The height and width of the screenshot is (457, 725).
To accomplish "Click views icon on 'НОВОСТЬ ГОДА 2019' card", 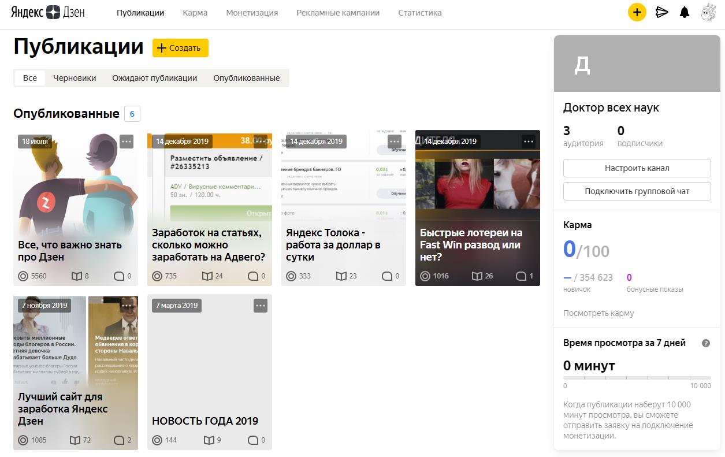I will click(157, 440).
